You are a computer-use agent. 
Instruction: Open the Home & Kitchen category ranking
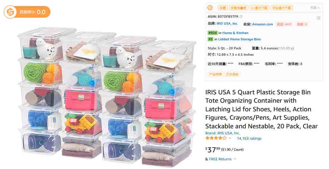pos(235,33)
